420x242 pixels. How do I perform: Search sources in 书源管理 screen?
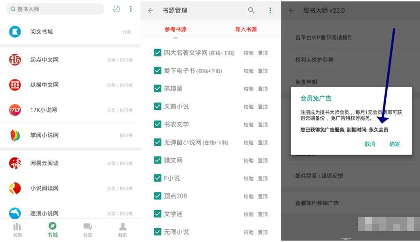251,10
